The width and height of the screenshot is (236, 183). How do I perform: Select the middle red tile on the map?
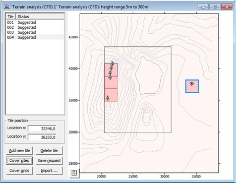111,82
